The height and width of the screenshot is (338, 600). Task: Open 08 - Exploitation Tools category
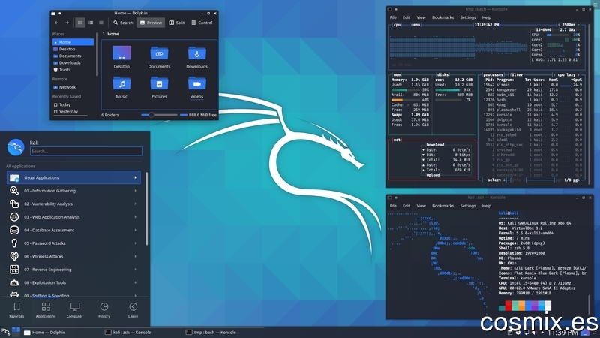tap(73, 283)
